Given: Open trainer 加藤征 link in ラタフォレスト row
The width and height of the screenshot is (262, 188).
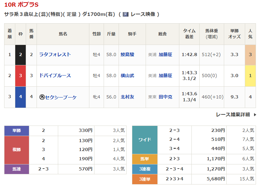Looking at the screenshot, I should pyautogui.click(x=165, y=54).
